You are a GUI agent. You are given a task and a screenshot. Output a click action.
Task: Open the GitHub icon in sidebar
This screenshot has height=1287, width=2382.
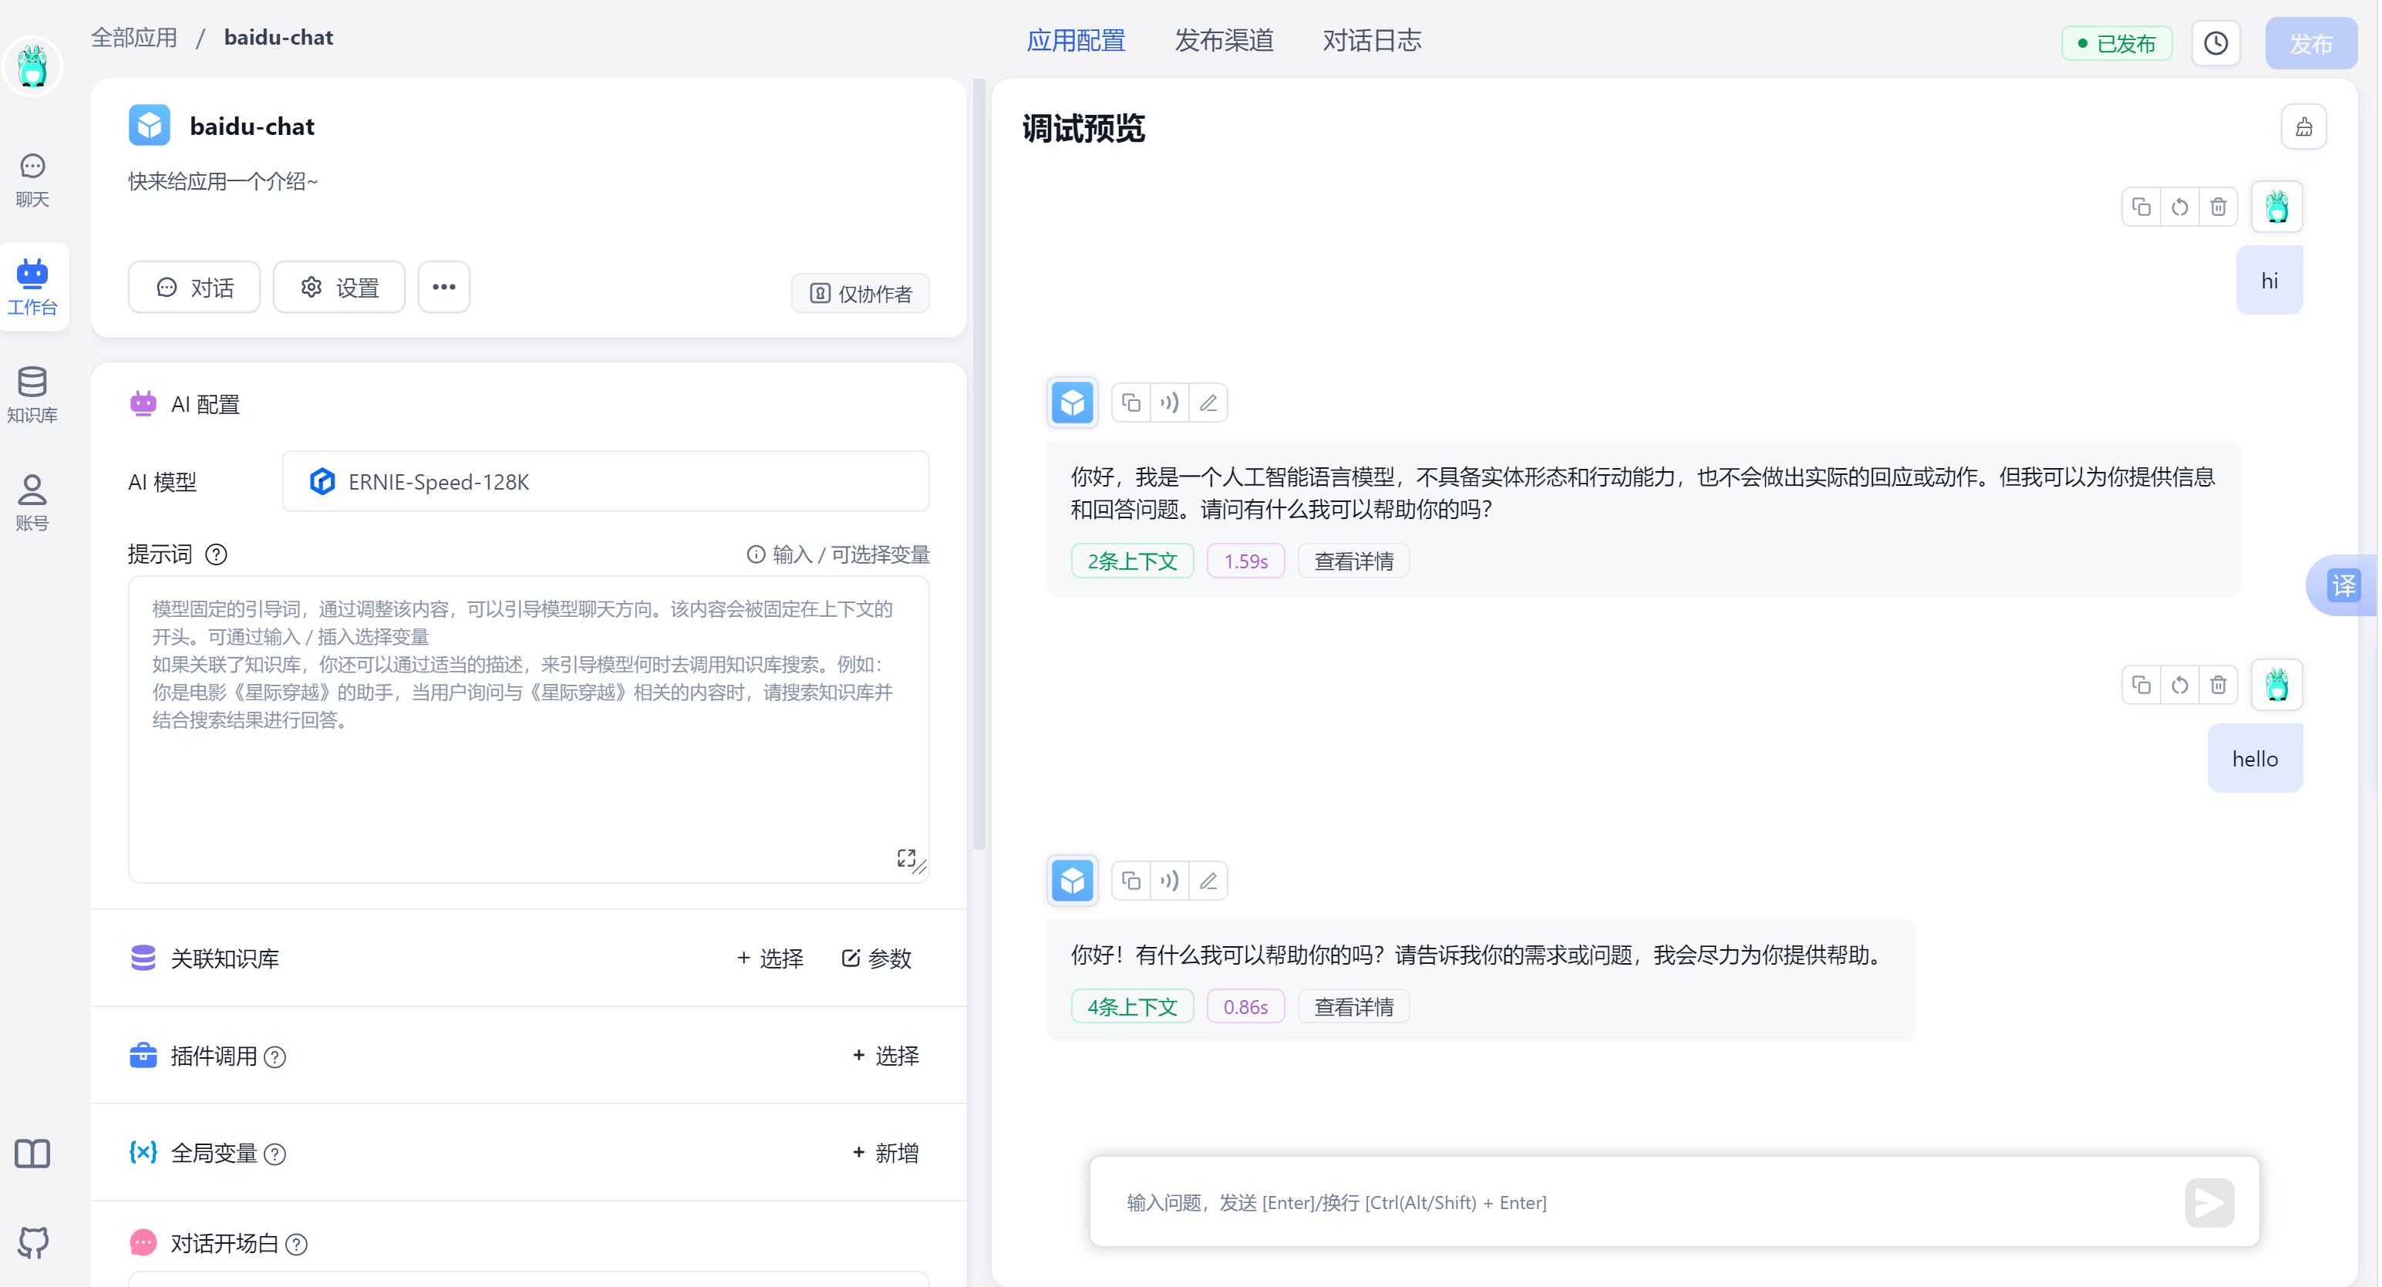pos(32,1242)
